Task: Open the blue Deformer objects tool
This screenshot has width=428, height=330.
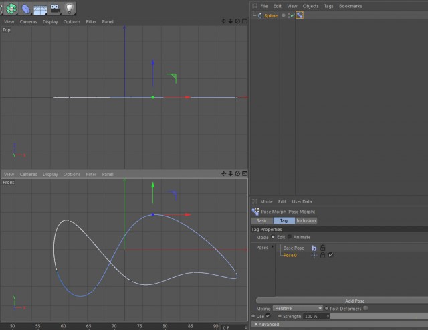Action: pyautogui.click(x=25, y=9)
